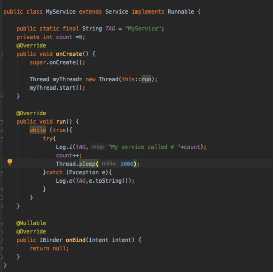Click TAG argument in Log.i

[x=80, y=147]
